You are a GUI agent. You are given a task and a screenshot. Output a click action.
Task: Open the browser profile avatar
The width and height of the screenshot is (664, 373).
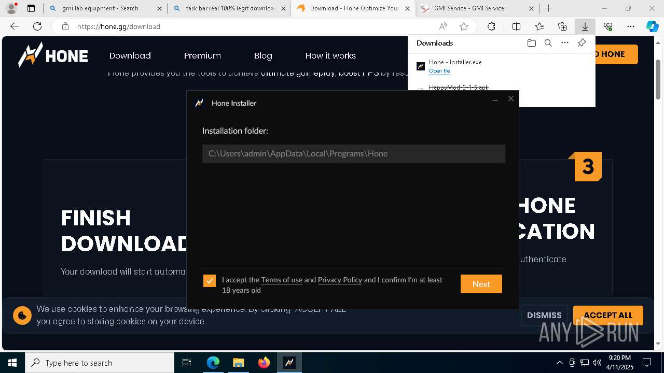pyautogui.click(x=11, y=8)
